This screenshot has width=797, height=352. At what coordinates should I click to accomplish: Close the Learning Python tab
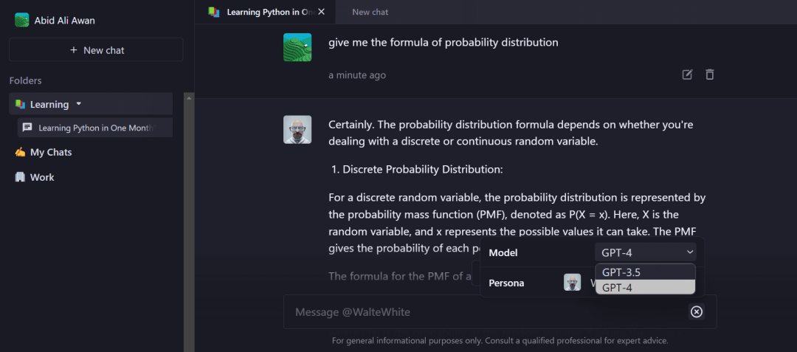click(321, 12)
